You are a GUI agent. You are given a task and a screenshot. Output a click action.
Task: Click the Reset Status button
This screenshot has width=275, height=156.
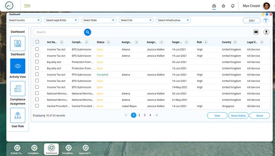(x=238, y=116)
